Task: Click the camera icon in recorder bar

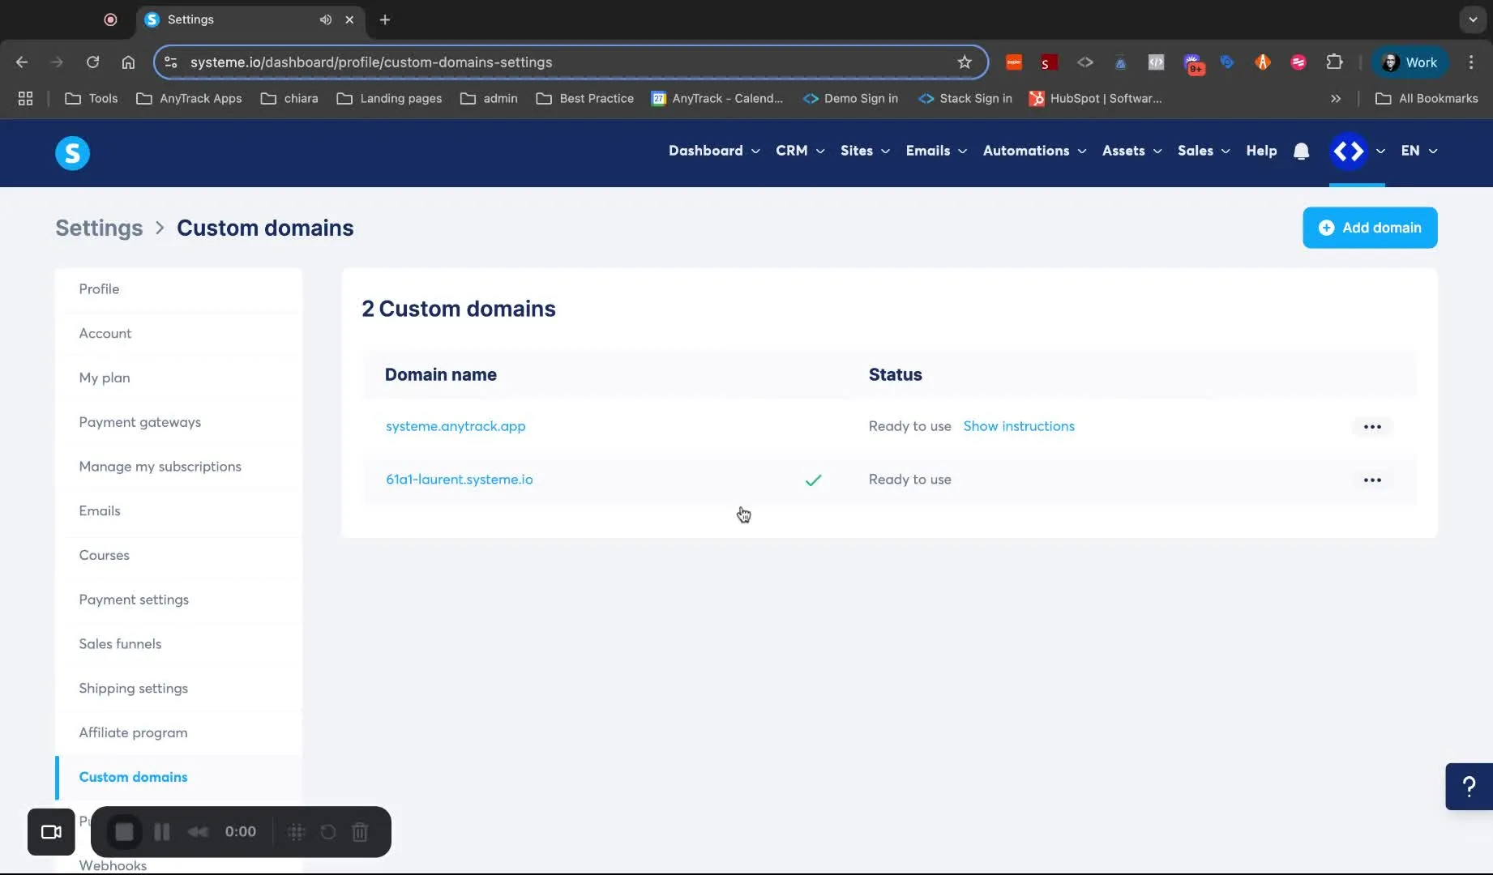Action: (x=51, y=832)
